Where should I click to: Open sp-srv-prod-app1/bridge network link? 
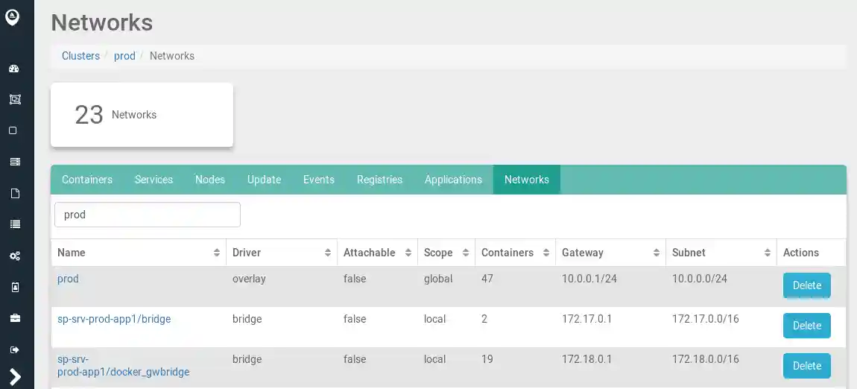pos(114,319)
